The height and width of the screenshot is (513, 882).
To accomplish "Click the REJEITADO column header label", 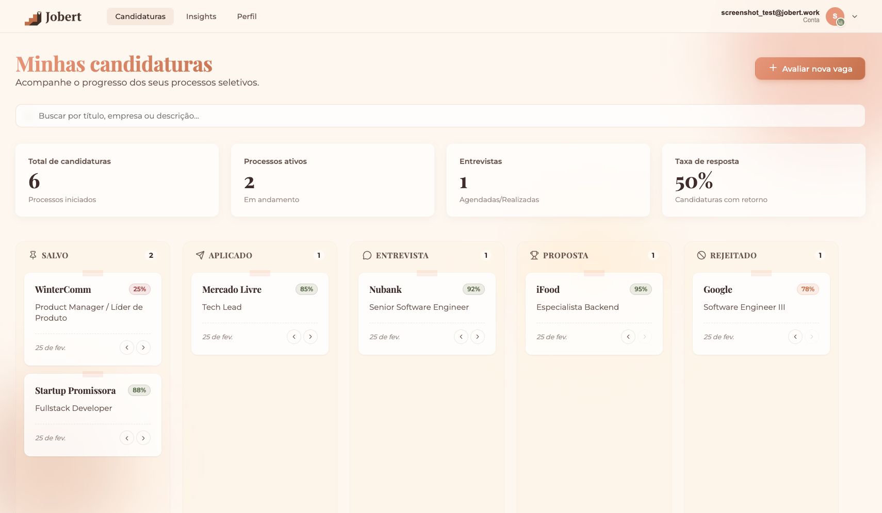I will 733,256.
